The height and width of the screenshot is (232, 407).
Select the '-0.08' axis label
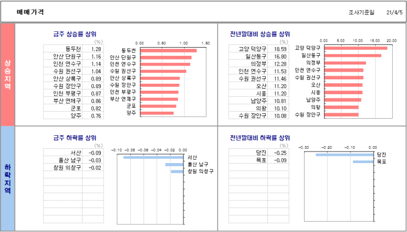click(x=130, y=150)
